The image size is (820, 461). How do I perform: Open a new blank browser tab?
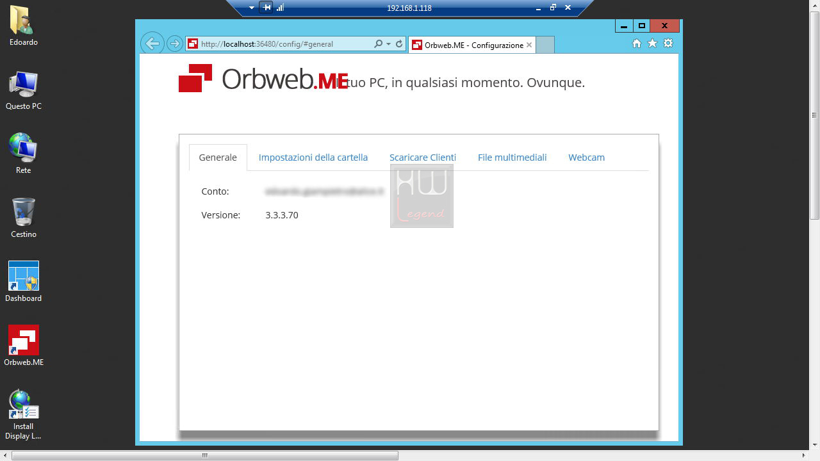pos(545,45)
